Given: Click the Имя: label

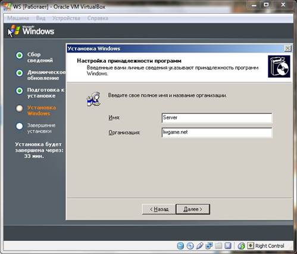Looking at the screenshot, I should click(114, 117).
